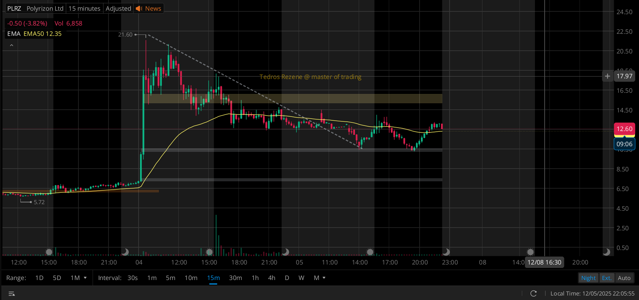Click the -0.50 (-3.82%) change value
This screenshot has height=300, width=639.
[27, 23]
